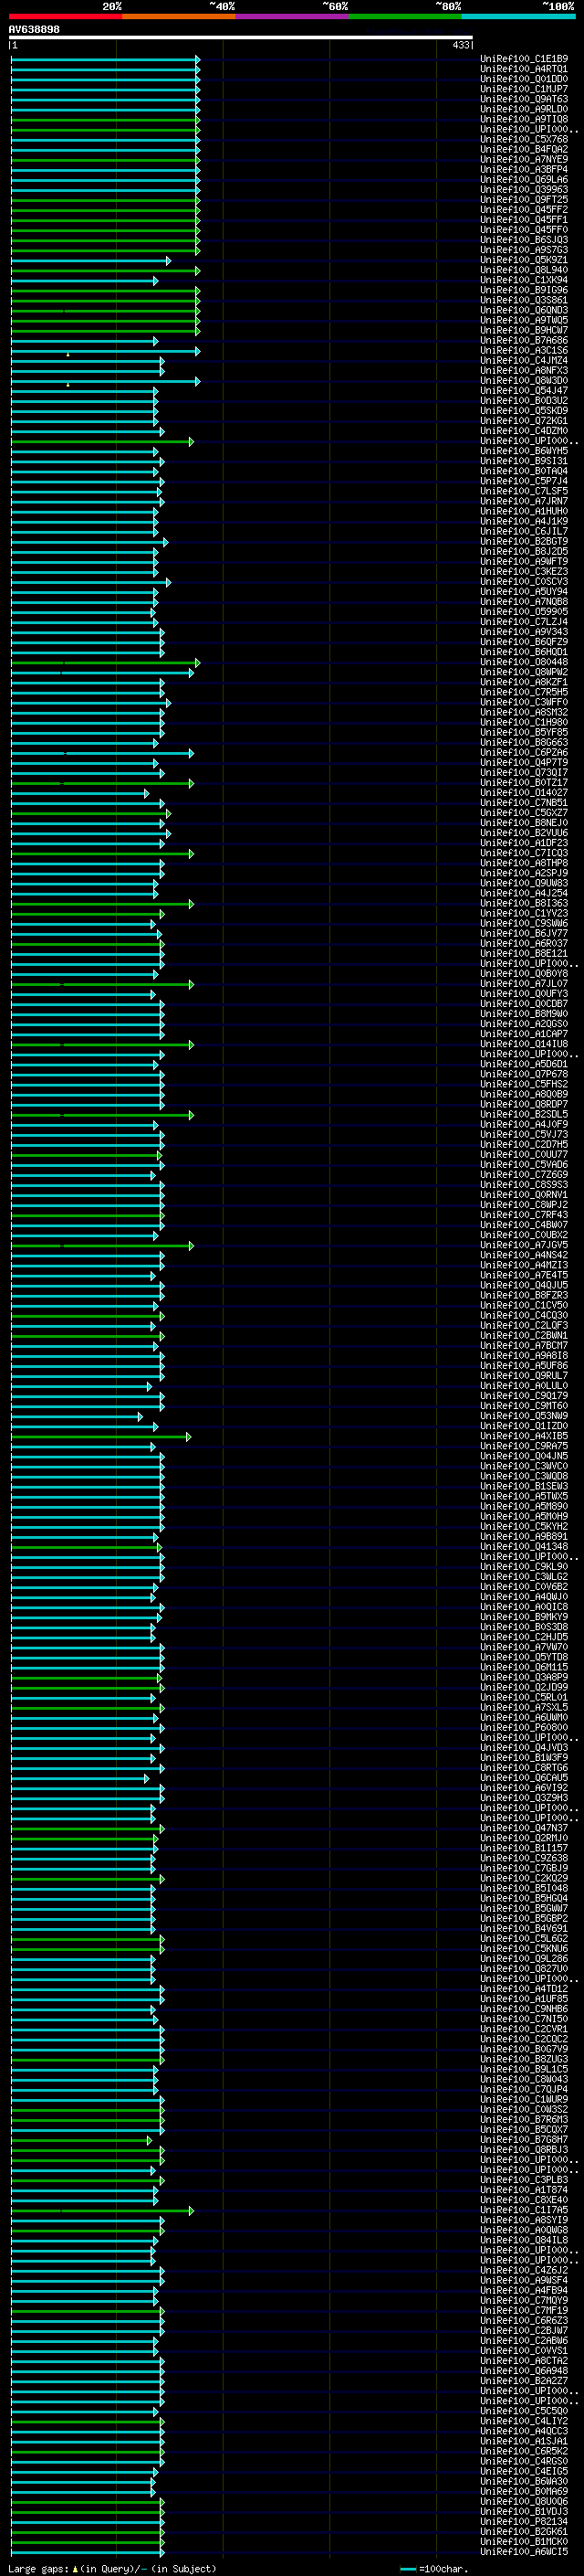Select hit label UniRef100_Q3S861
Image resolution: width=584 pixels, height=2576 pixels.
tap(524, 300)
